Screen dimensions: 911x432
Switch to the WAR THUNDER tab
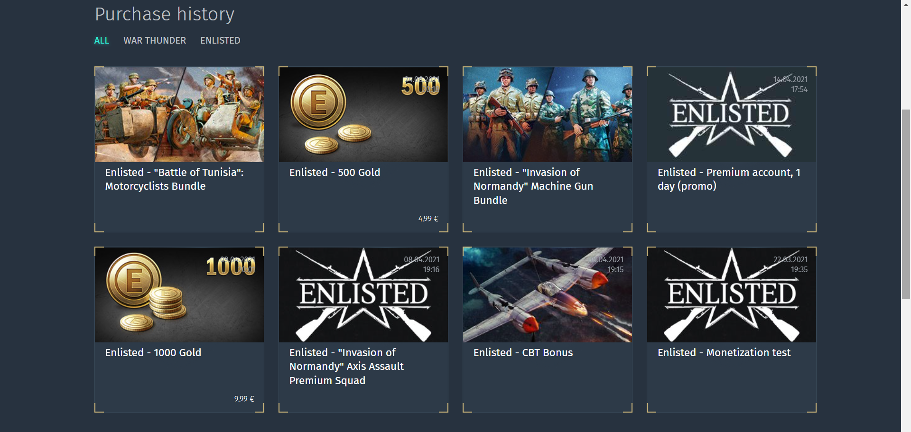point(155,40)
